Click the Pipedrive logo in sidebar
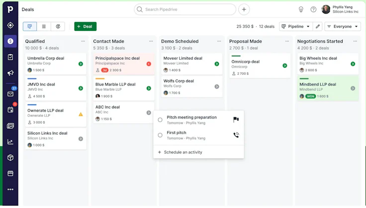 tap(10, 9)
